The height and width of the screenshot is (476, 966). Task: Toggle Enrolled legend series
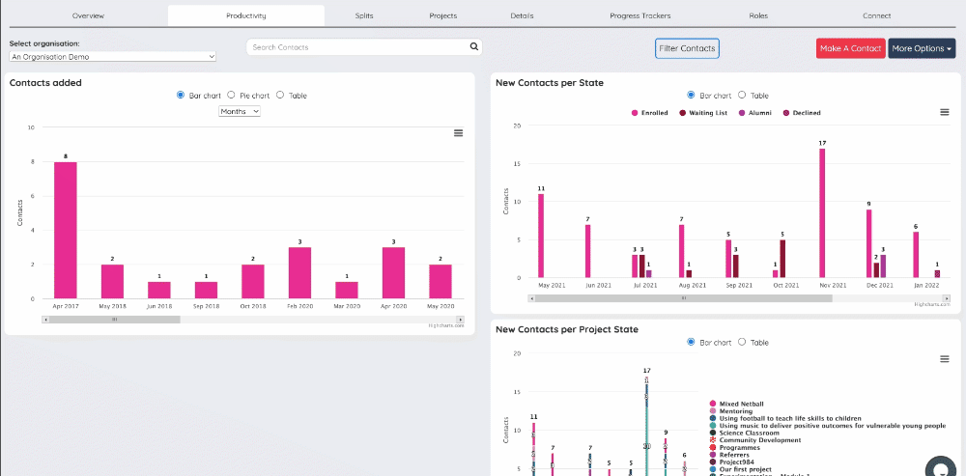click(650, 113)
